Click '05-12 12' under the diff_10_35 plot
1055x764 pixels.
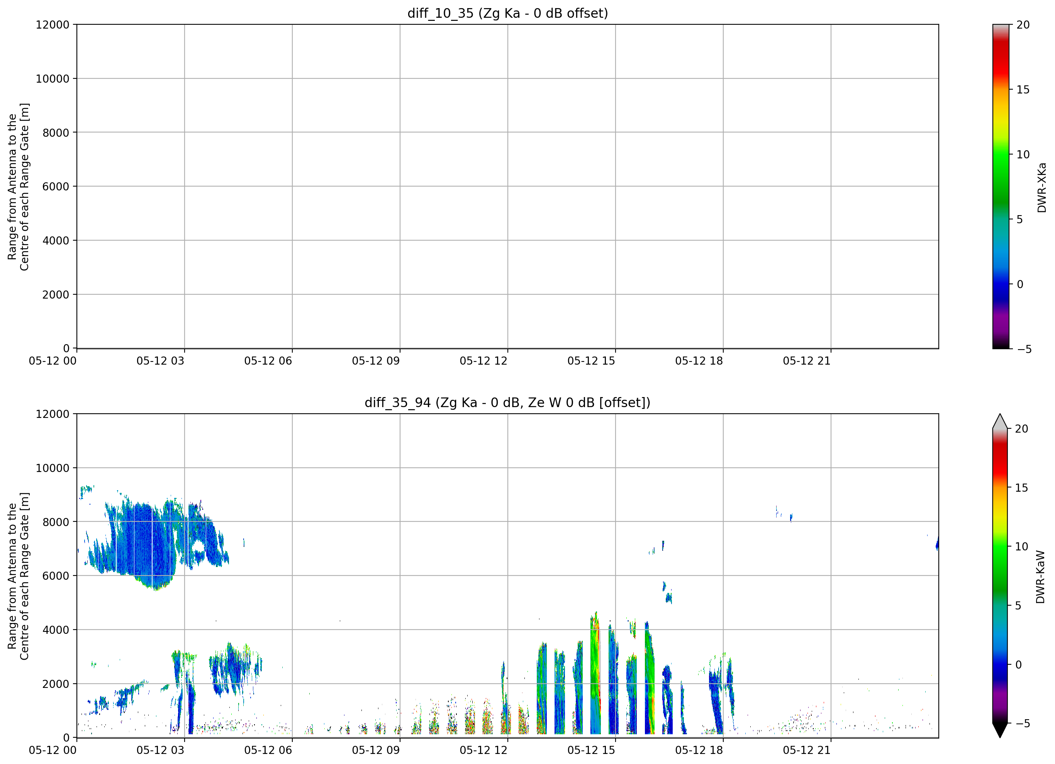coord(484,361)
